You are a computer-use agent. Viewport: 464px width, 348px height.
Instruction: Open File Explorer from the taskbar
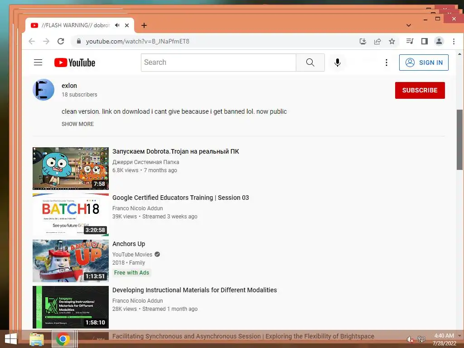click(x=37, y=339)
